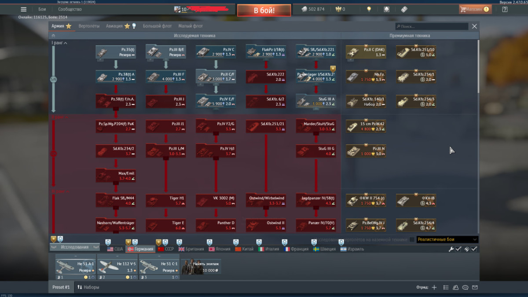Expand the Pz.II C/F vehicle group
The width and height of the screenshot is (528, 297).
(x=216, y=77)
